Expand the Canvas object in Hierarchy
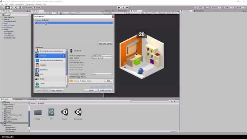247x139 pixels. [x=3, y=19]
